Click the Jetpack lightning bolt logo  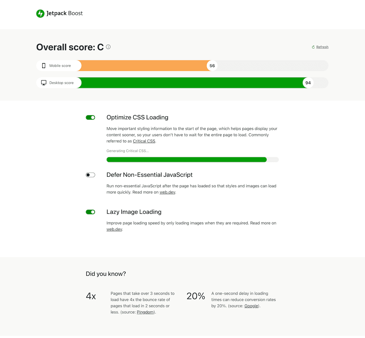[40, 13]
